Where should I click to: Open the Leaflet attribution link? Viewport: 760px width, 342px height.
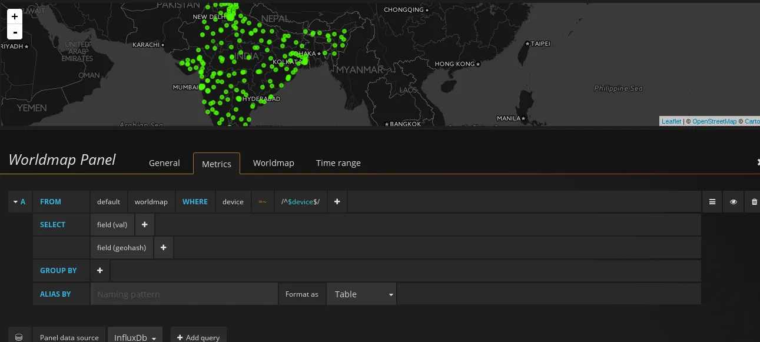click(671, 121)
